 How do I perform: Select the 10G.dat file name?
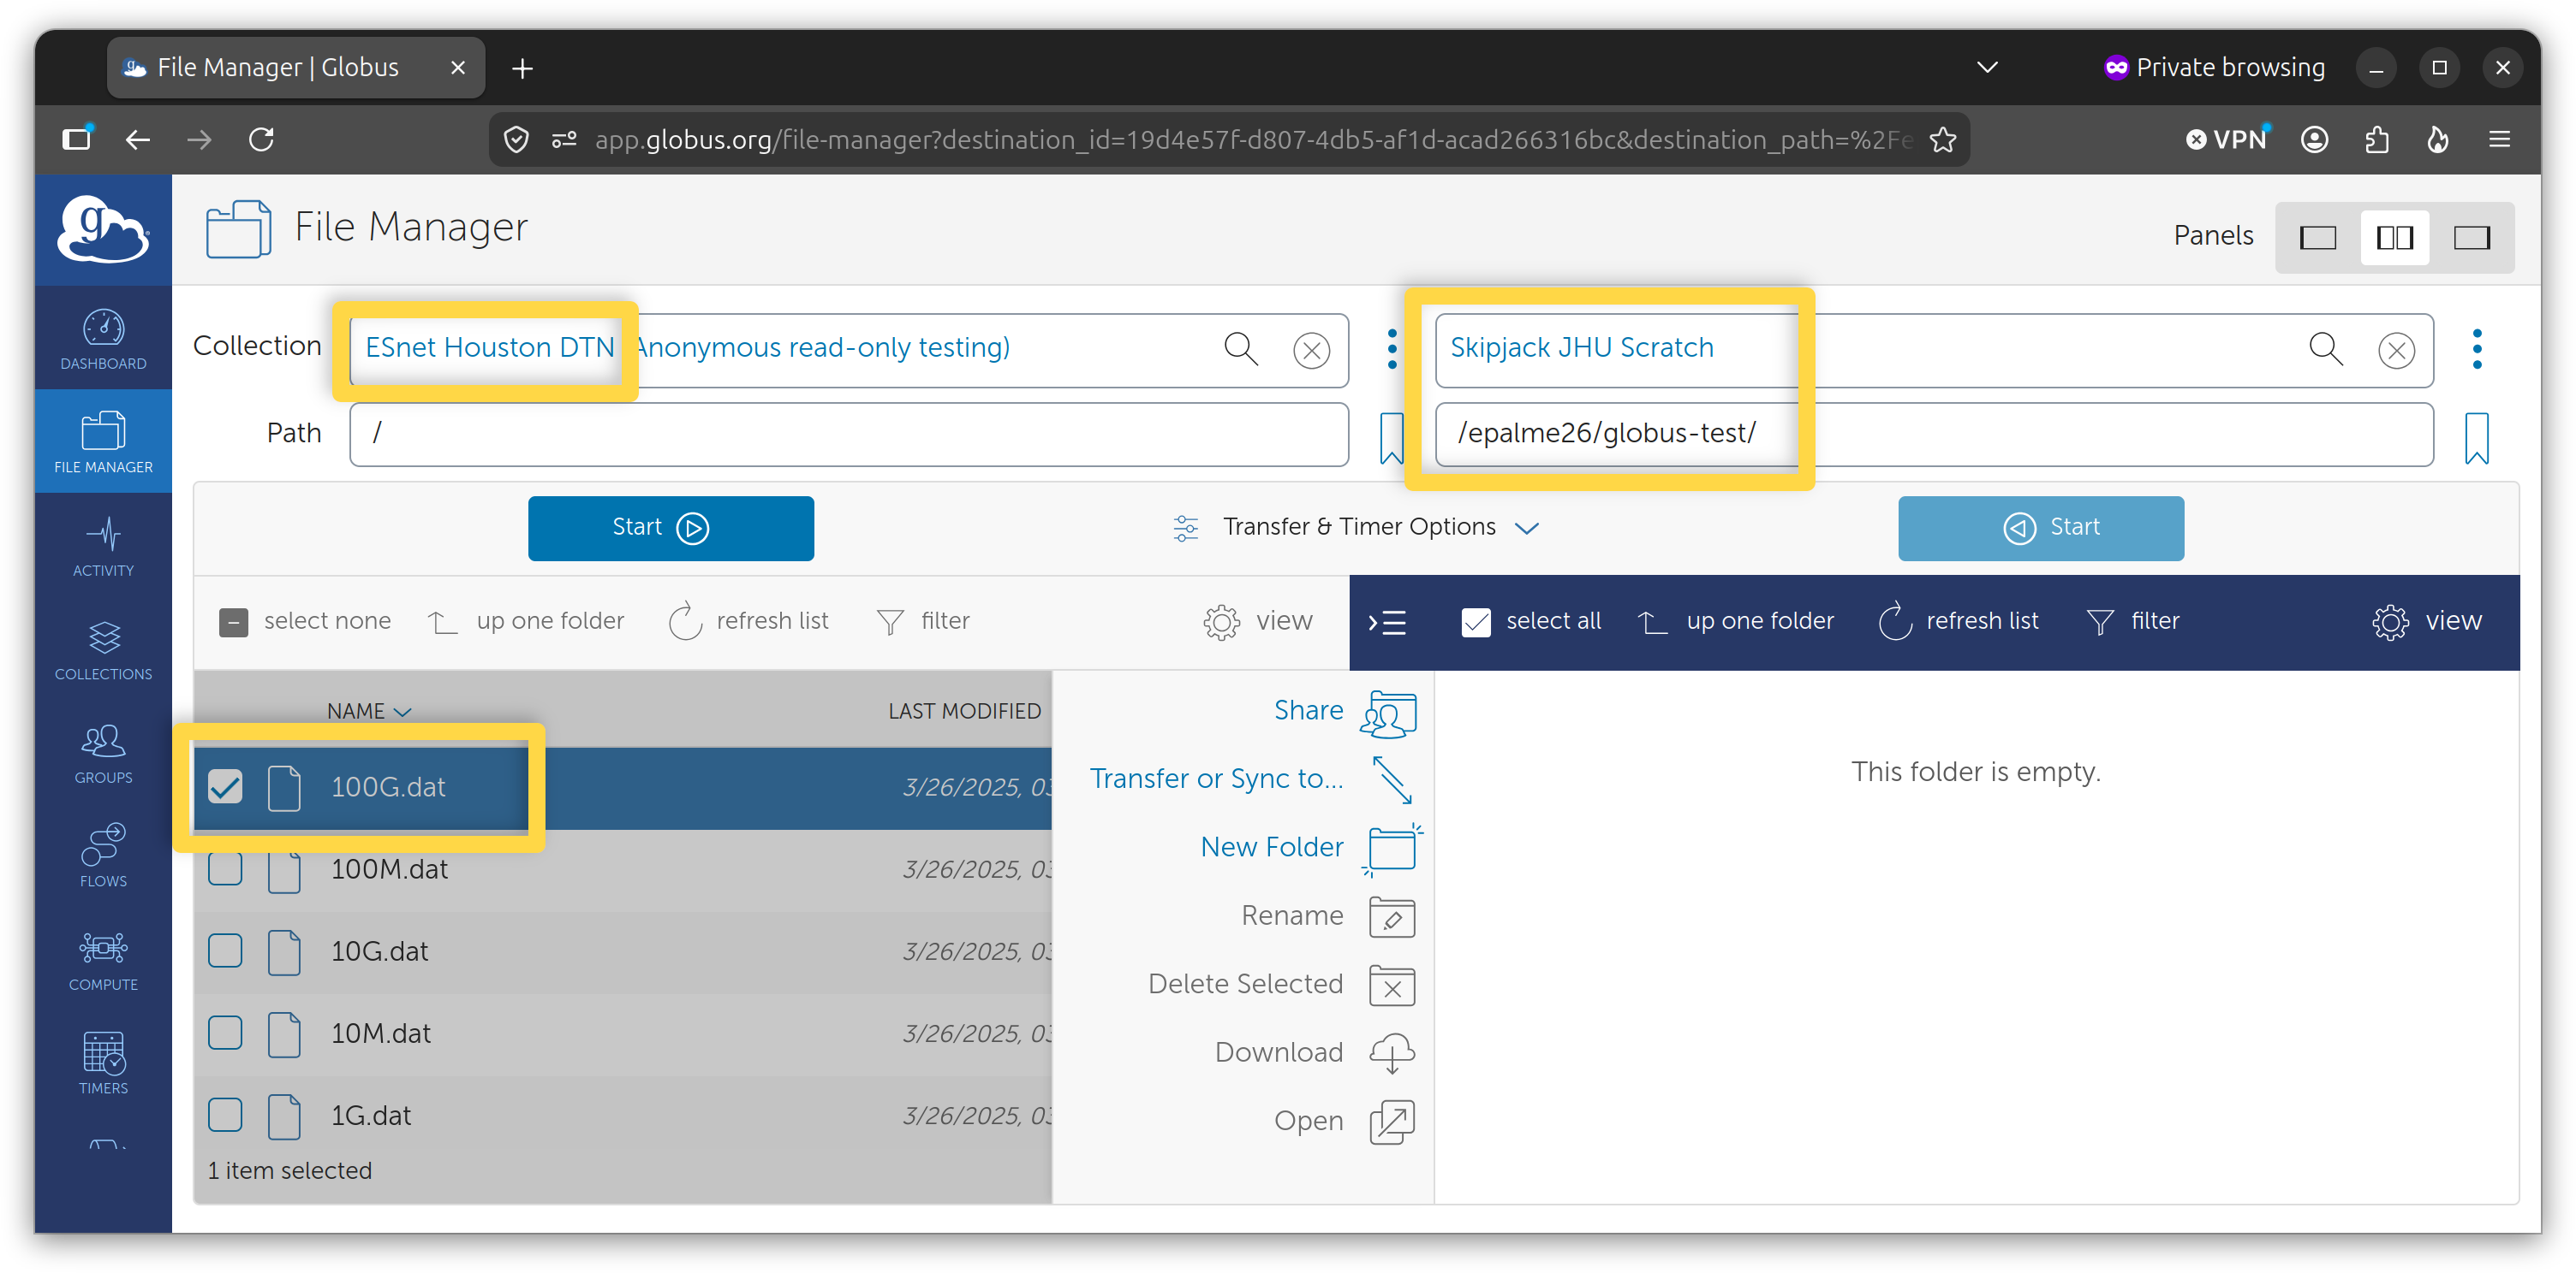379,951
